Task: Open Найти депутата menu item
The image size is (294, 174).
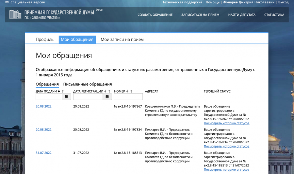Action: coord(242,15)
